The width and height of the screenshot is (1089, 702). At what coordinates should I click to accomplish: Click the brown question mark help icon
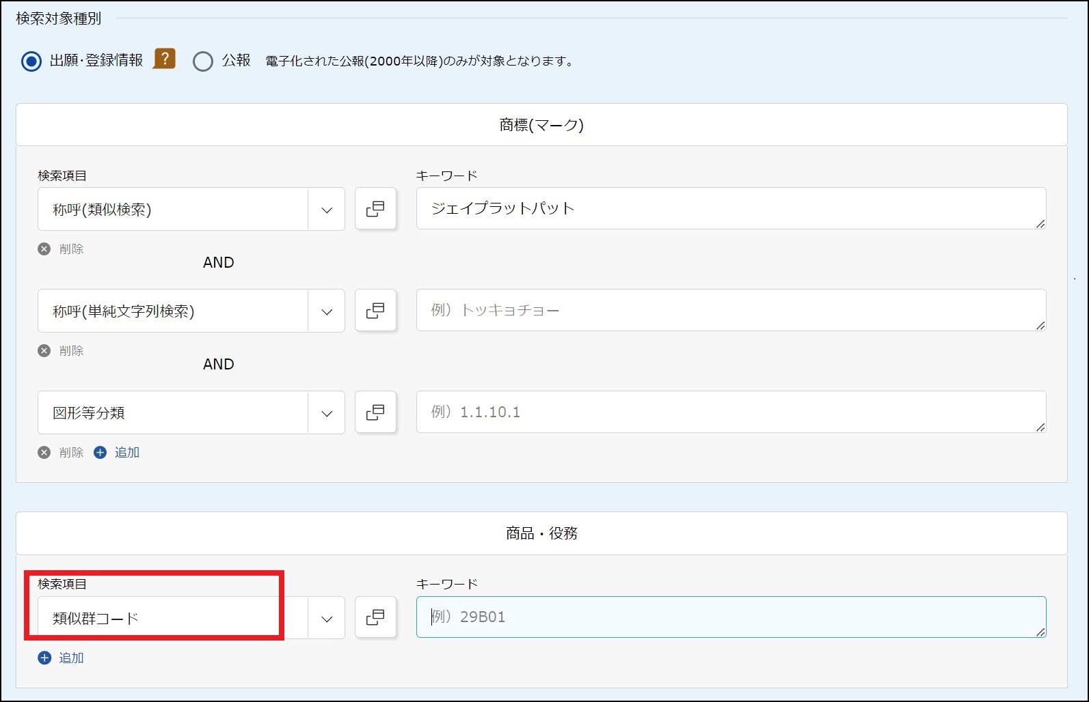click(164, 59)
